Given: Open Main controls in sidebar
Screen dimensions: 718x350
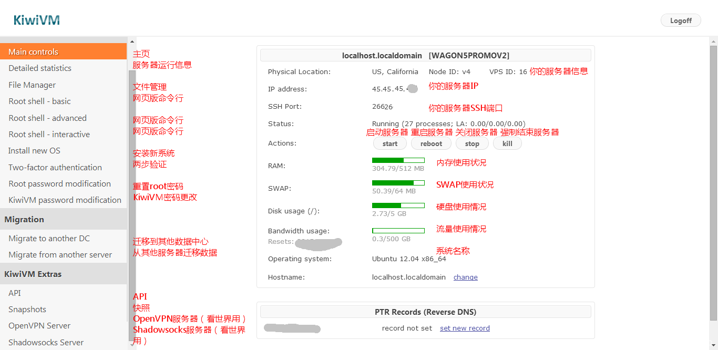Looking at the screenshot, I should tap(64, 52).
